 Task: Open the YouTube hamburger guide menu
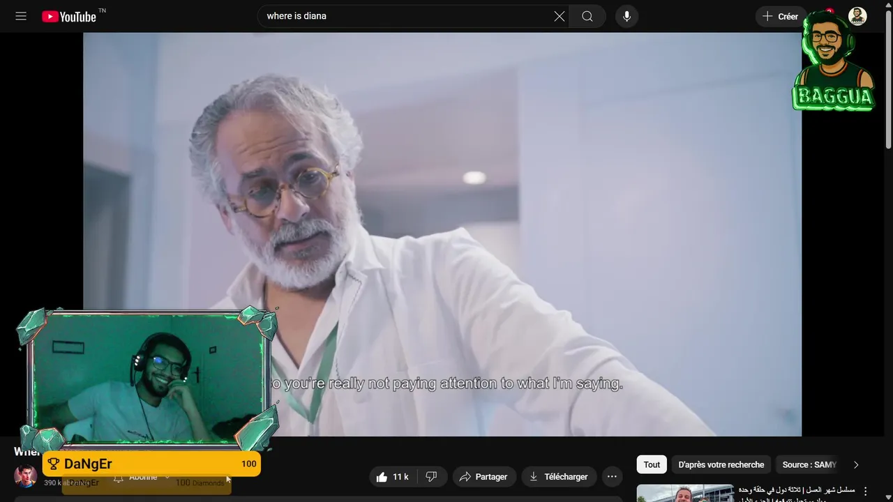[x=21, y=16]
